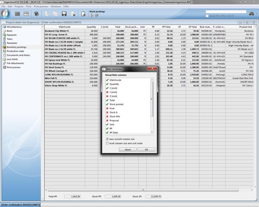Click the horizontal scrollbar of the table

(x=143, y=190)
